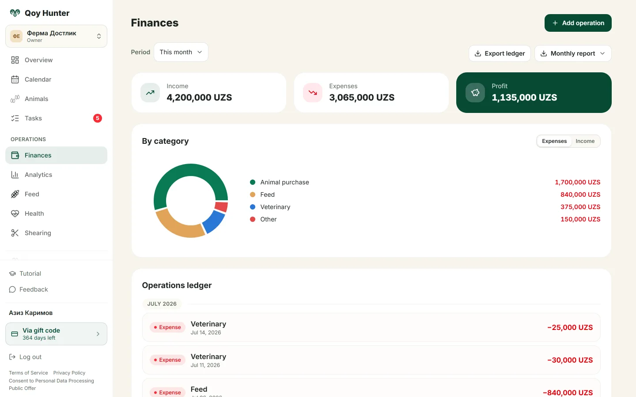
Task: Open Consent to Personal Data Processing link
Action: [x=51, y=381]
